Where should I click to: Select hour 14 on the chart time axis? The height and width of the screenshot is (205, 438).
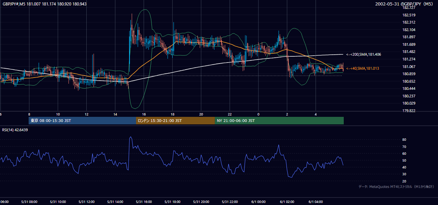[x=115, y=114]
